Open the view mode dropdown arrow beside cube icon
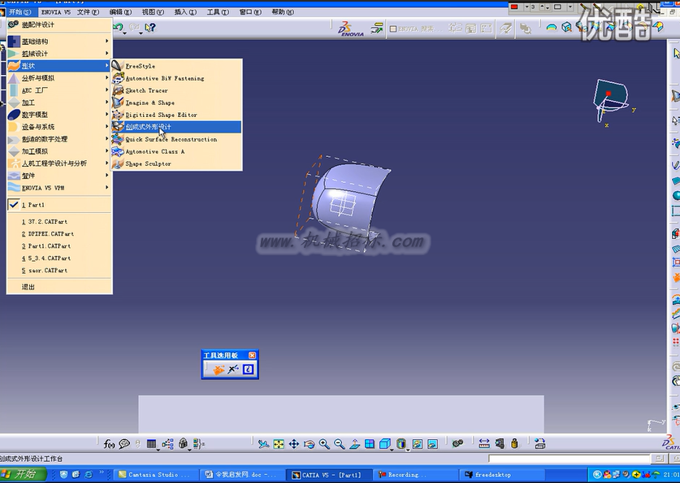 [392, 449]
